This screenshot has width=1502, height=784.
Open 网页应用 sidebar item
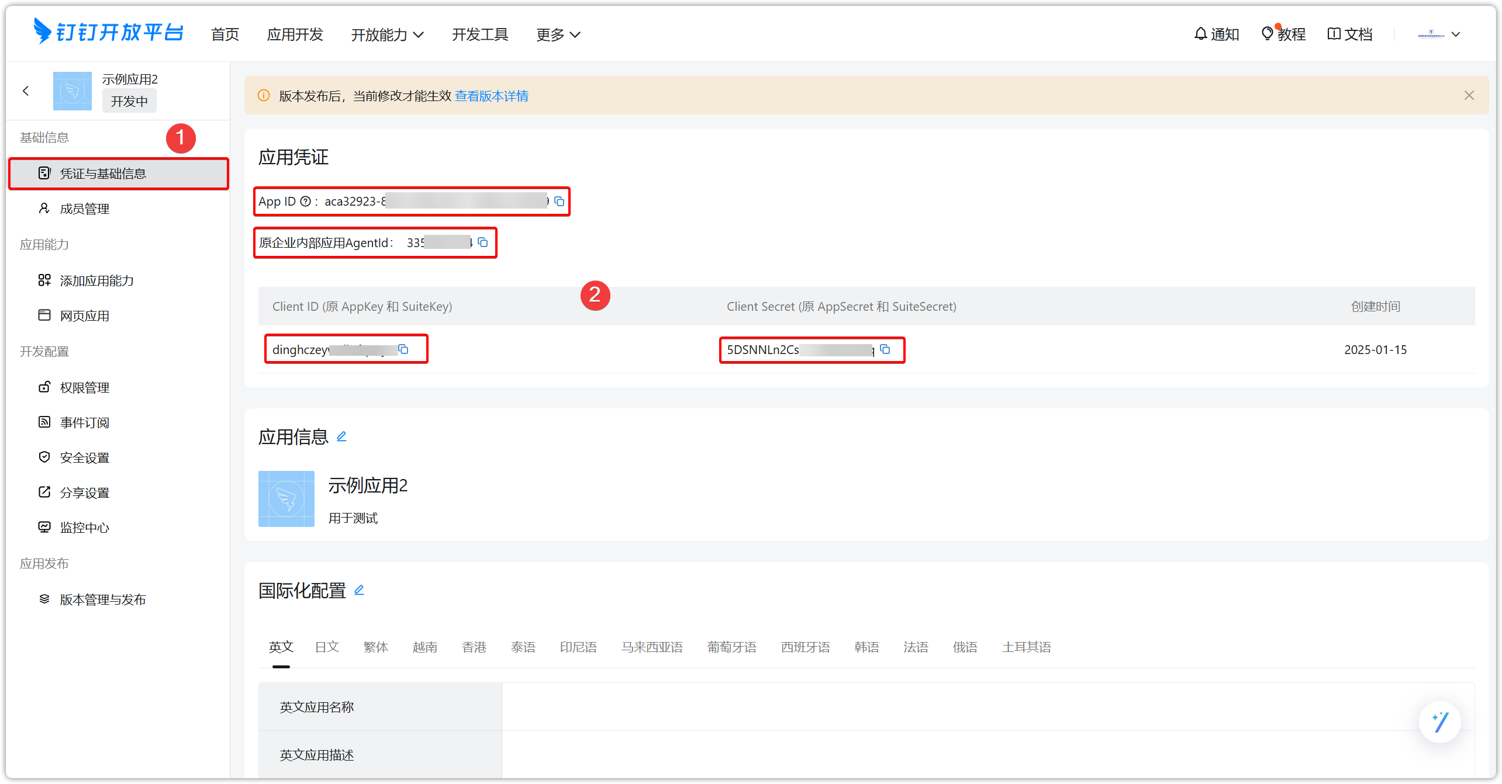(x=119, y=315)
